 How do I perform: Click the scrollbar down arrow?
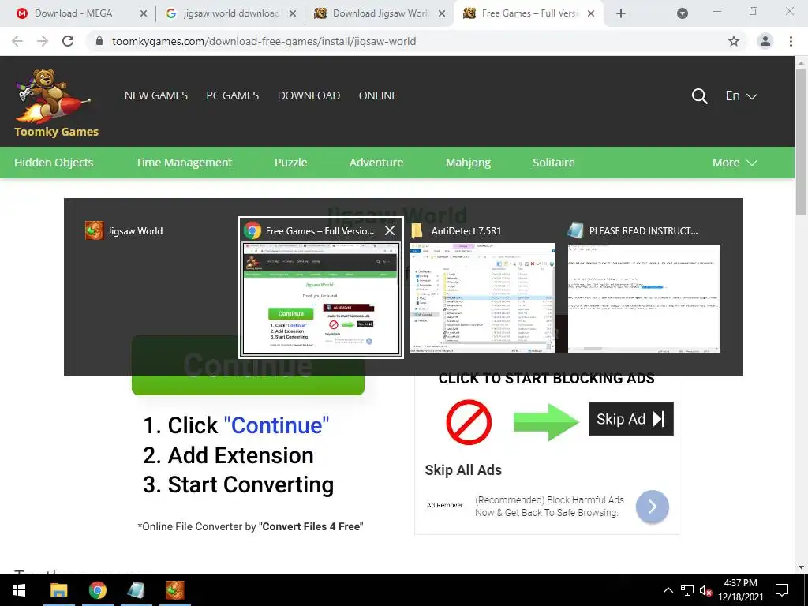click(801, 568)
